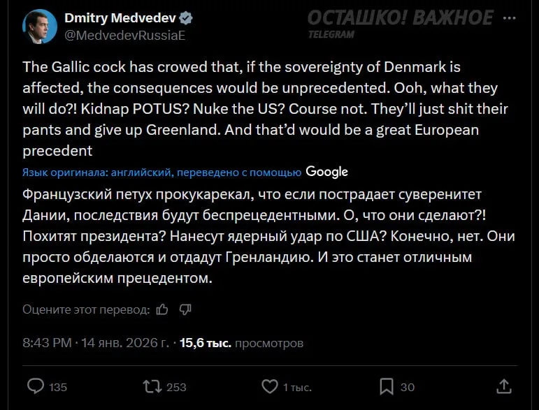Click the @MedvedevRussiaE handle
This screenshot has width=539, height=410.
click(x=124, y=35)
